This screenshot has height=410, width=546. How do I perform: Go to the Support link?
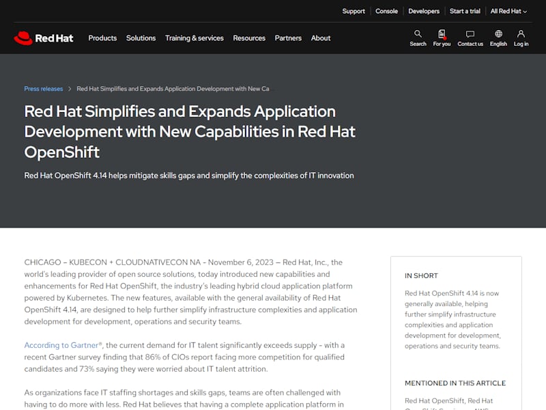point(354,11)
